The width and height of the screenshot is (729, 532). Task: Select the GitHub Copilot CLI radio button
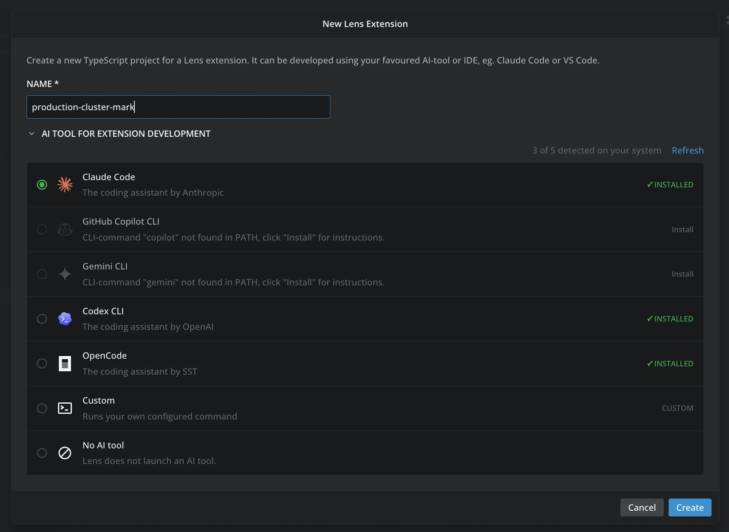point(42,230)
